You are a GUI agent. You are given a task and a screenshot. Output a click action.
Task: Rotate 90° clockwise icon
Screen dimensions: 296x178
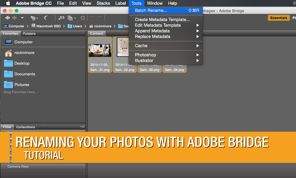(x=99, y=18)
